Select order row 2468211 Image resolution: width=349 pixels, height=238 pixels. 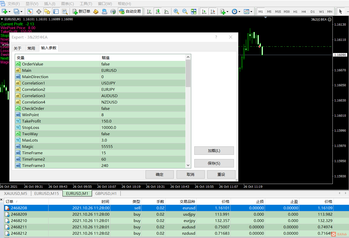[176, 227]
